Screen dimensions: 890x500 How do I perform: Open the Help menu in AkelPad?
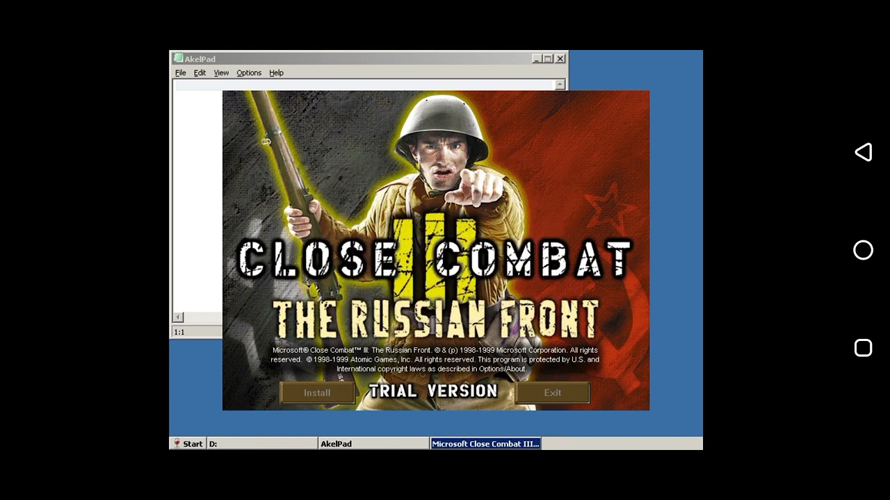276,73
